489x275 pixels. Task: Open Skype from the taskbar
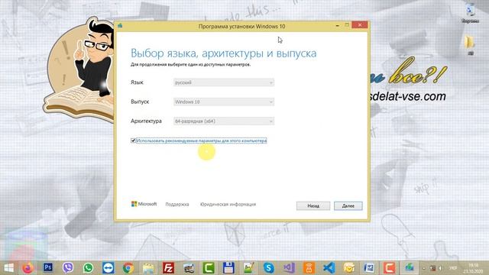click(268, 268)
